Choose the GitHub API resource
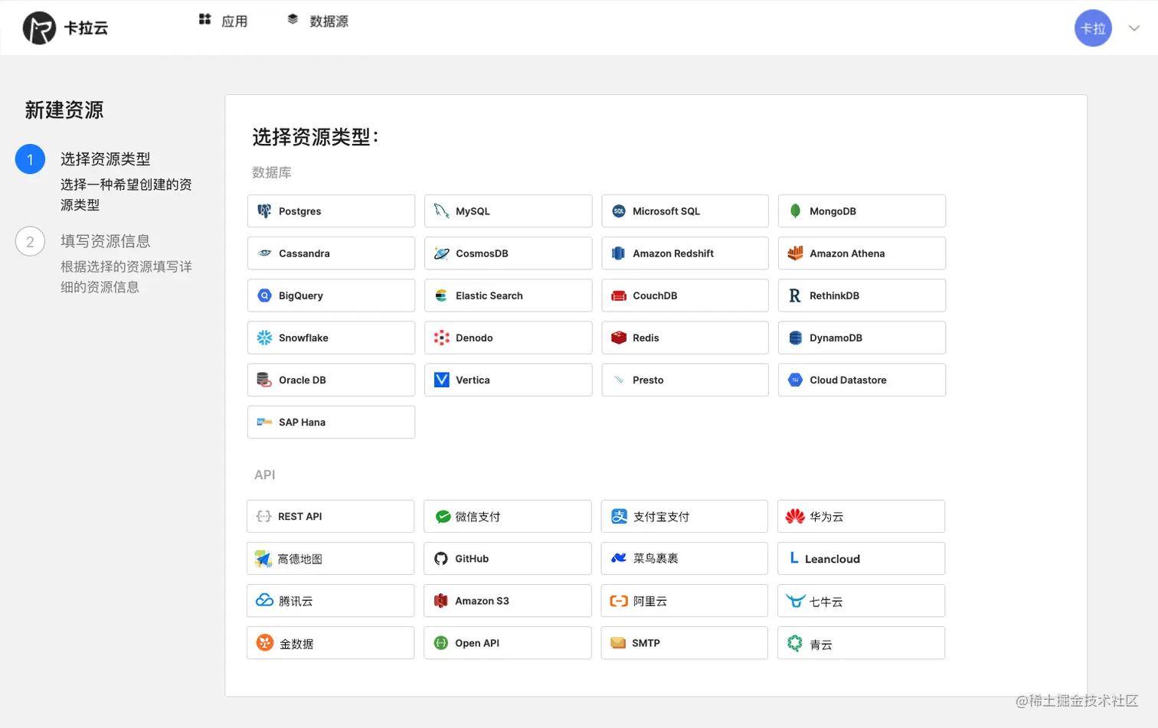This screenshot has height=728, width=1158. [x=507, y=558]
